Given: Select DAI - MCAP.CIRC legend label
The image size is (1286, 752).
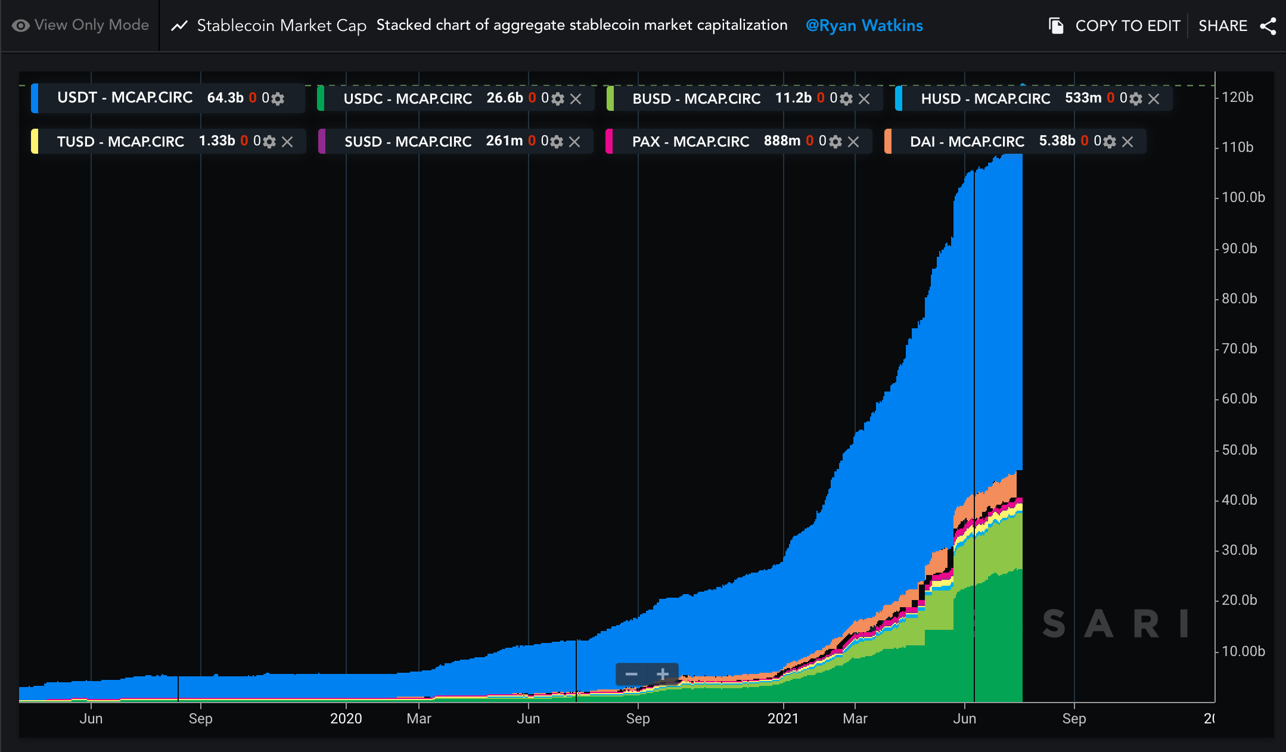Looking at the screenshot, I should click(967, 141).
